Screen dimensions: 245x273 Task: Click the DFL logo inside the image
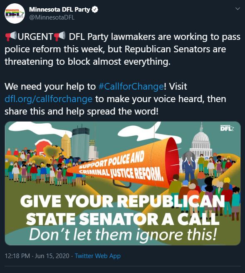point(227,128)
